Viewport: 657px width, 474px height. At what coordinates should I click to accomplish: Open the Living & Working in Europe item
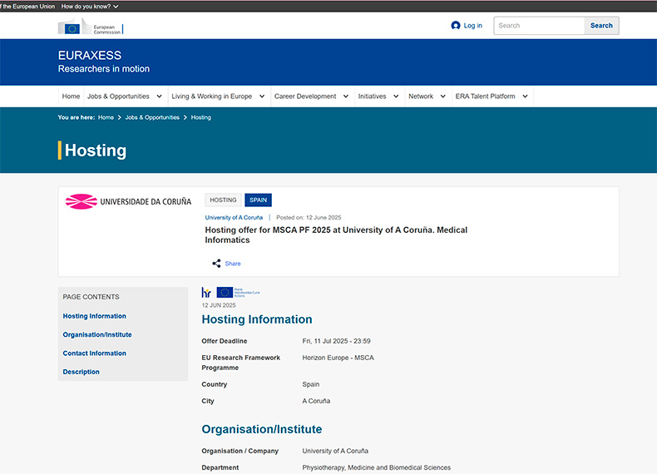[x=211, y=96]
